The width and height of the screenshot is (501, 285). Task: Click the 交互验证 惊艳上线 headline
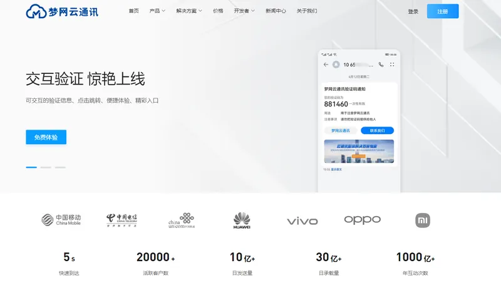[x=85, y=79]
